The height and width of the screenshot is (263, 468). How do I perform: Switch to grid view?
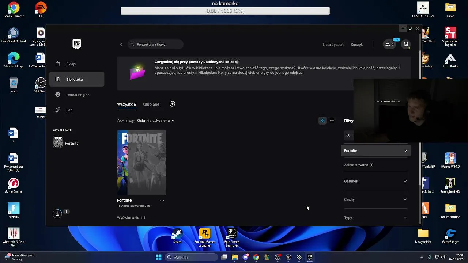[322, 121]
